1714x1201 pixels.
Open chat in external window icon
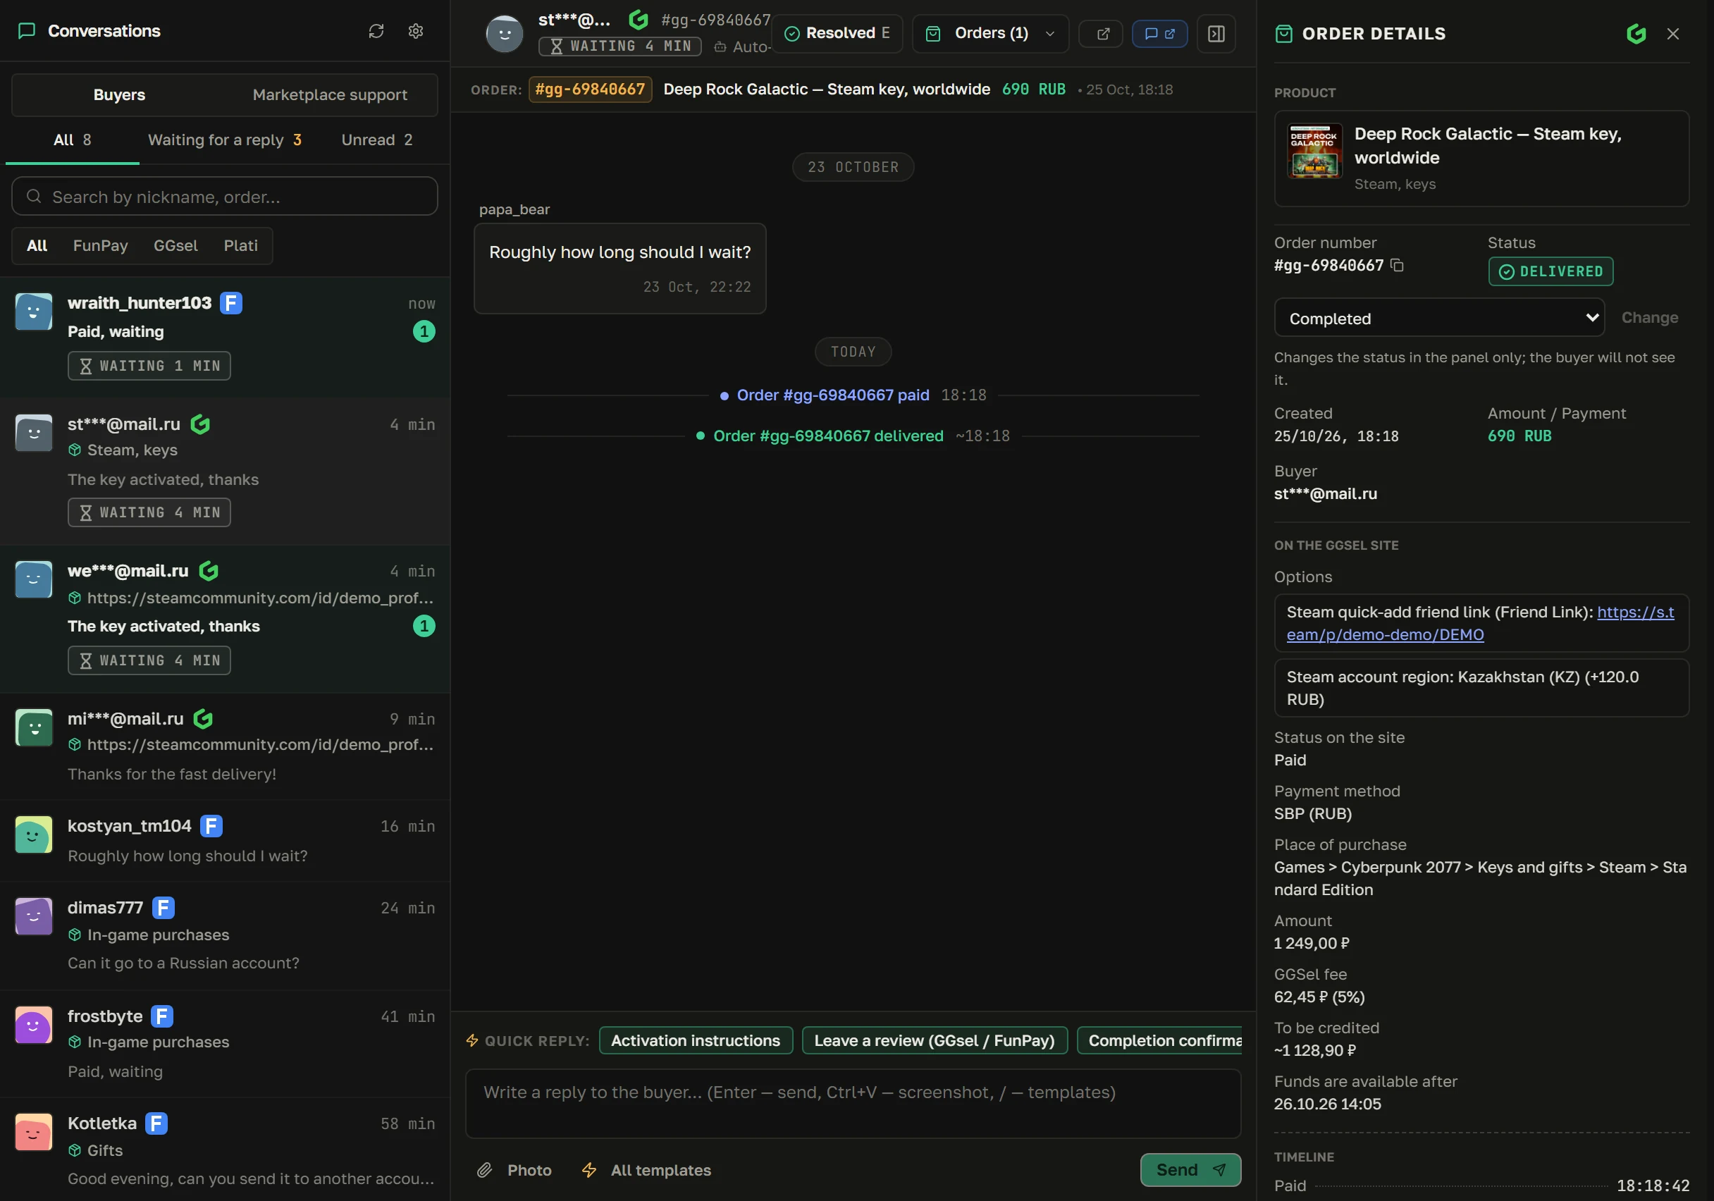(1102, 34)
